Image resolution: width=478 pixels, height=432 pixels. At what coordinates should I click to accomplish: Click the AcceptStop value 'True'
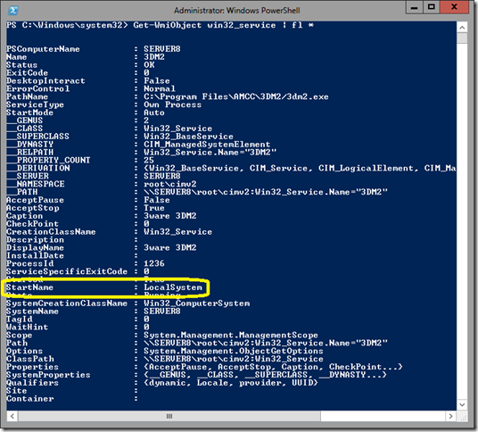pyautogui.click(x=154, y=208)
